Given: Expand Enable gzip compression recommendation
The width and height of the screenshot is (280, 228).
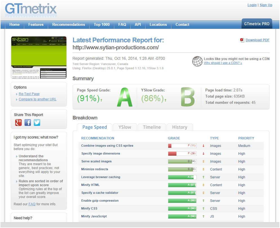Looking at the screenshot, I should pos(100,201).
